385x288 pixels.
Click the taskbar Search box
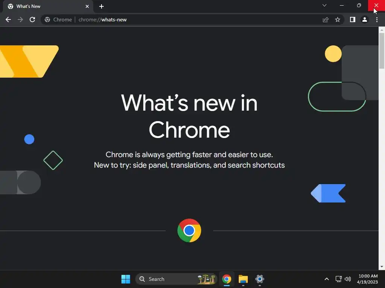176,279
